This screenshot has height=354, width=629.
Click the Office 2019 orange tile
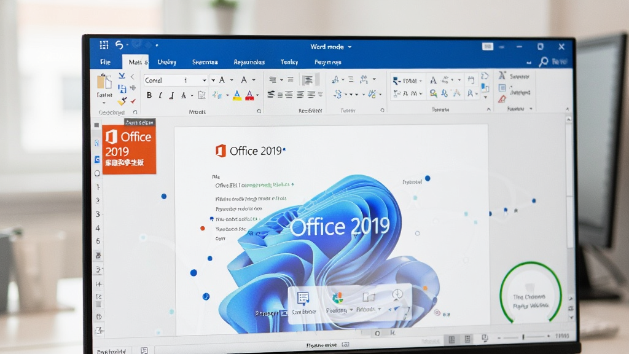point(129,149)
